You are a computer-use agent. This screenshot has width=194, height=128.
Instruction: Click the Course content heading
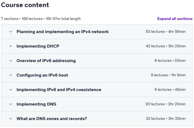(25, 5)
